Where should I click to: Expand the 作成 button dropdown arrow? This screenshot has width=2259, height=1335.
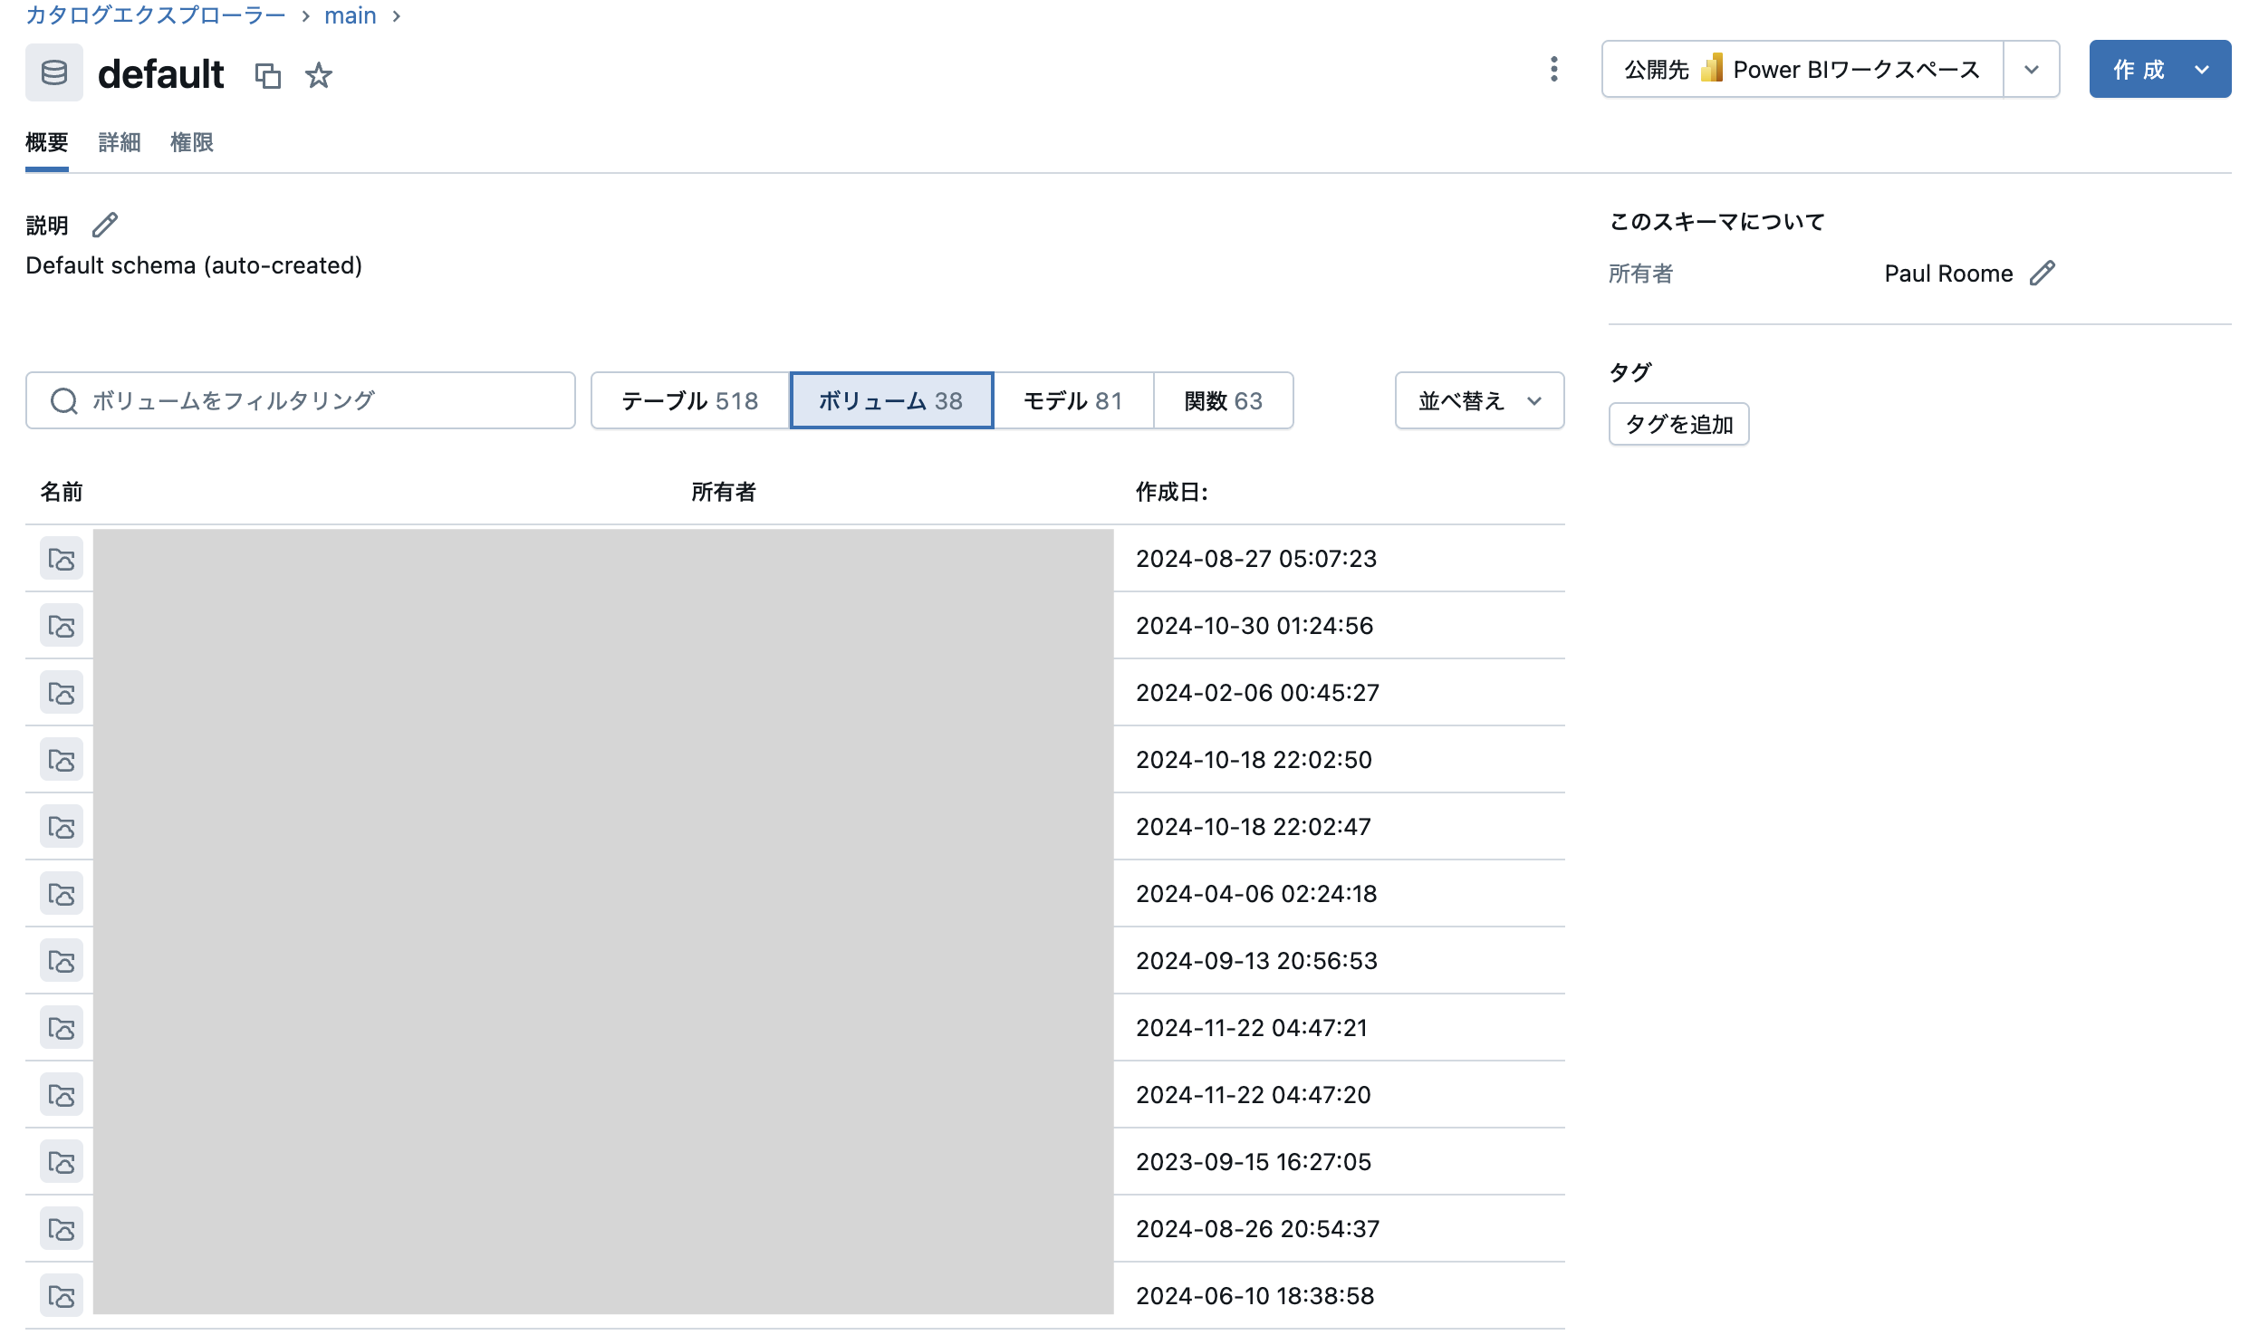click(2199, 68)
